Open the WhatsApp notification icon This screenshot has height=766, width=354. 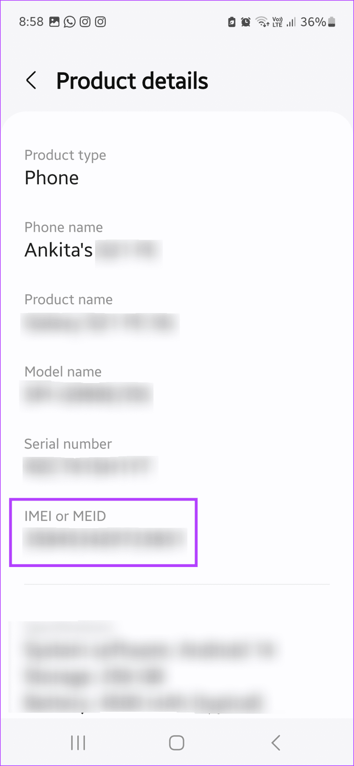70,22
